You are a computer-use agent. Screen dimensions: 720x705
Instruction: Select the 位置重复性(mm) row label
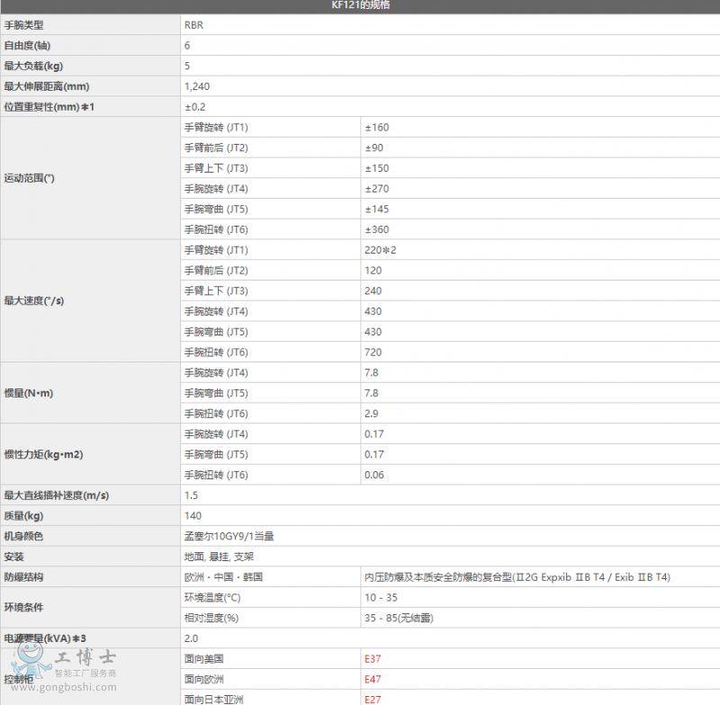[49, 107]
